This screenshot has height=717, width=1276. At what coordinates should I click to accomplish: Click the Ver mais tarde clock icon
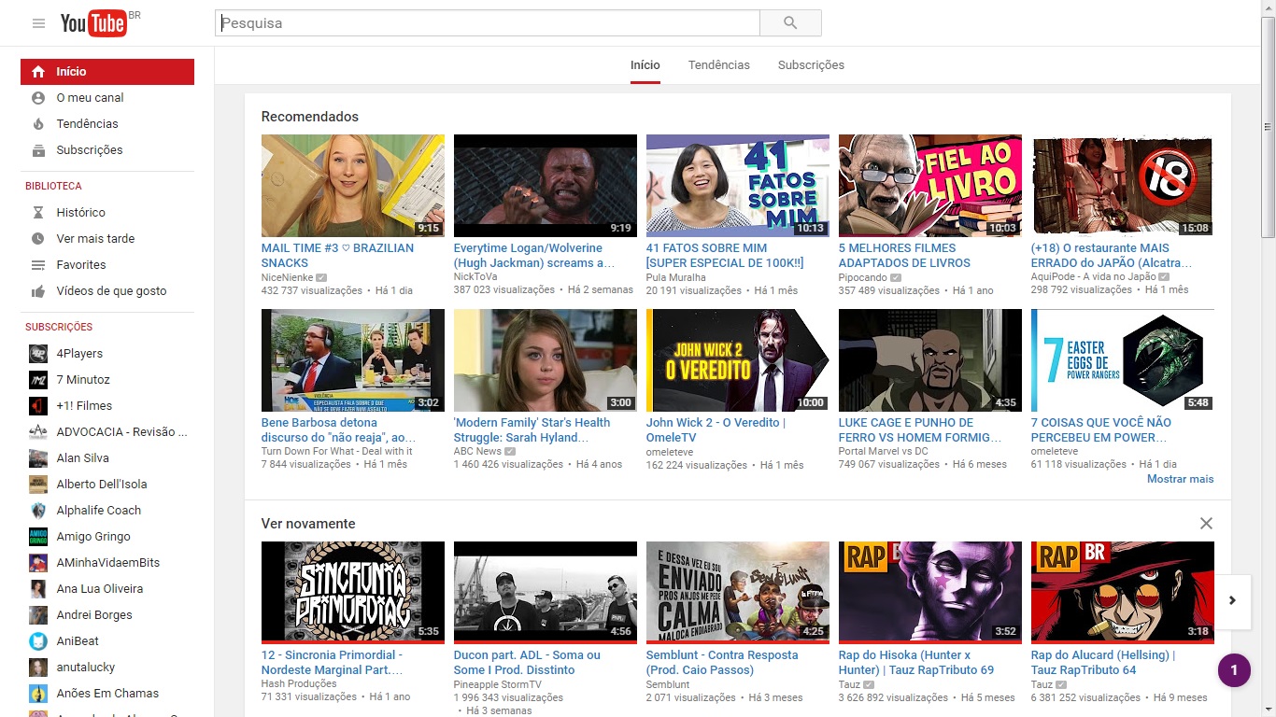click(38, 239)
